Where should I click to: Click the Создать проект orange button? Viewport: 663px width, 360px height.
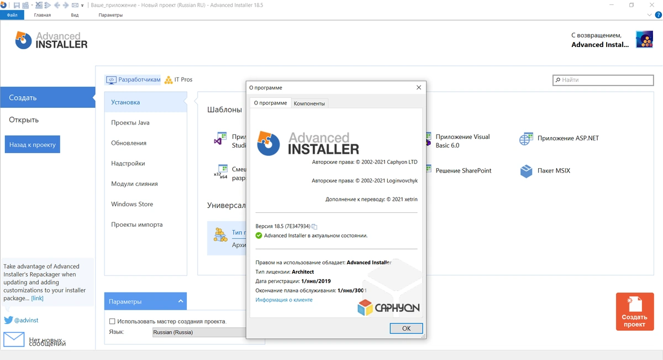click(x=634, y=312)
